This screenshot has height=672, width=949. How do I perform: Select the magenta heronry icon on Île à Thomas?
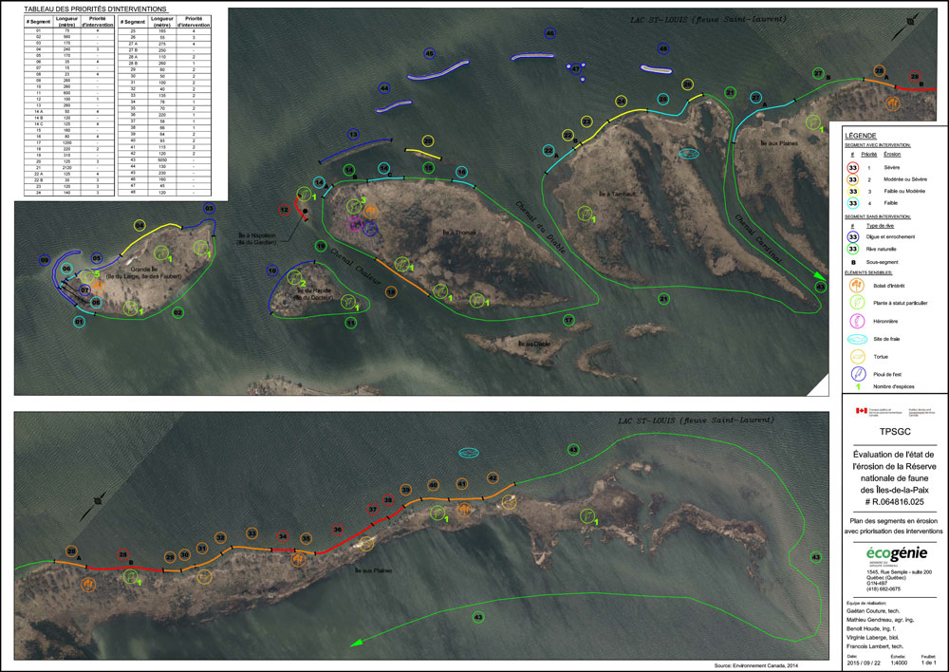coord(355,225)
